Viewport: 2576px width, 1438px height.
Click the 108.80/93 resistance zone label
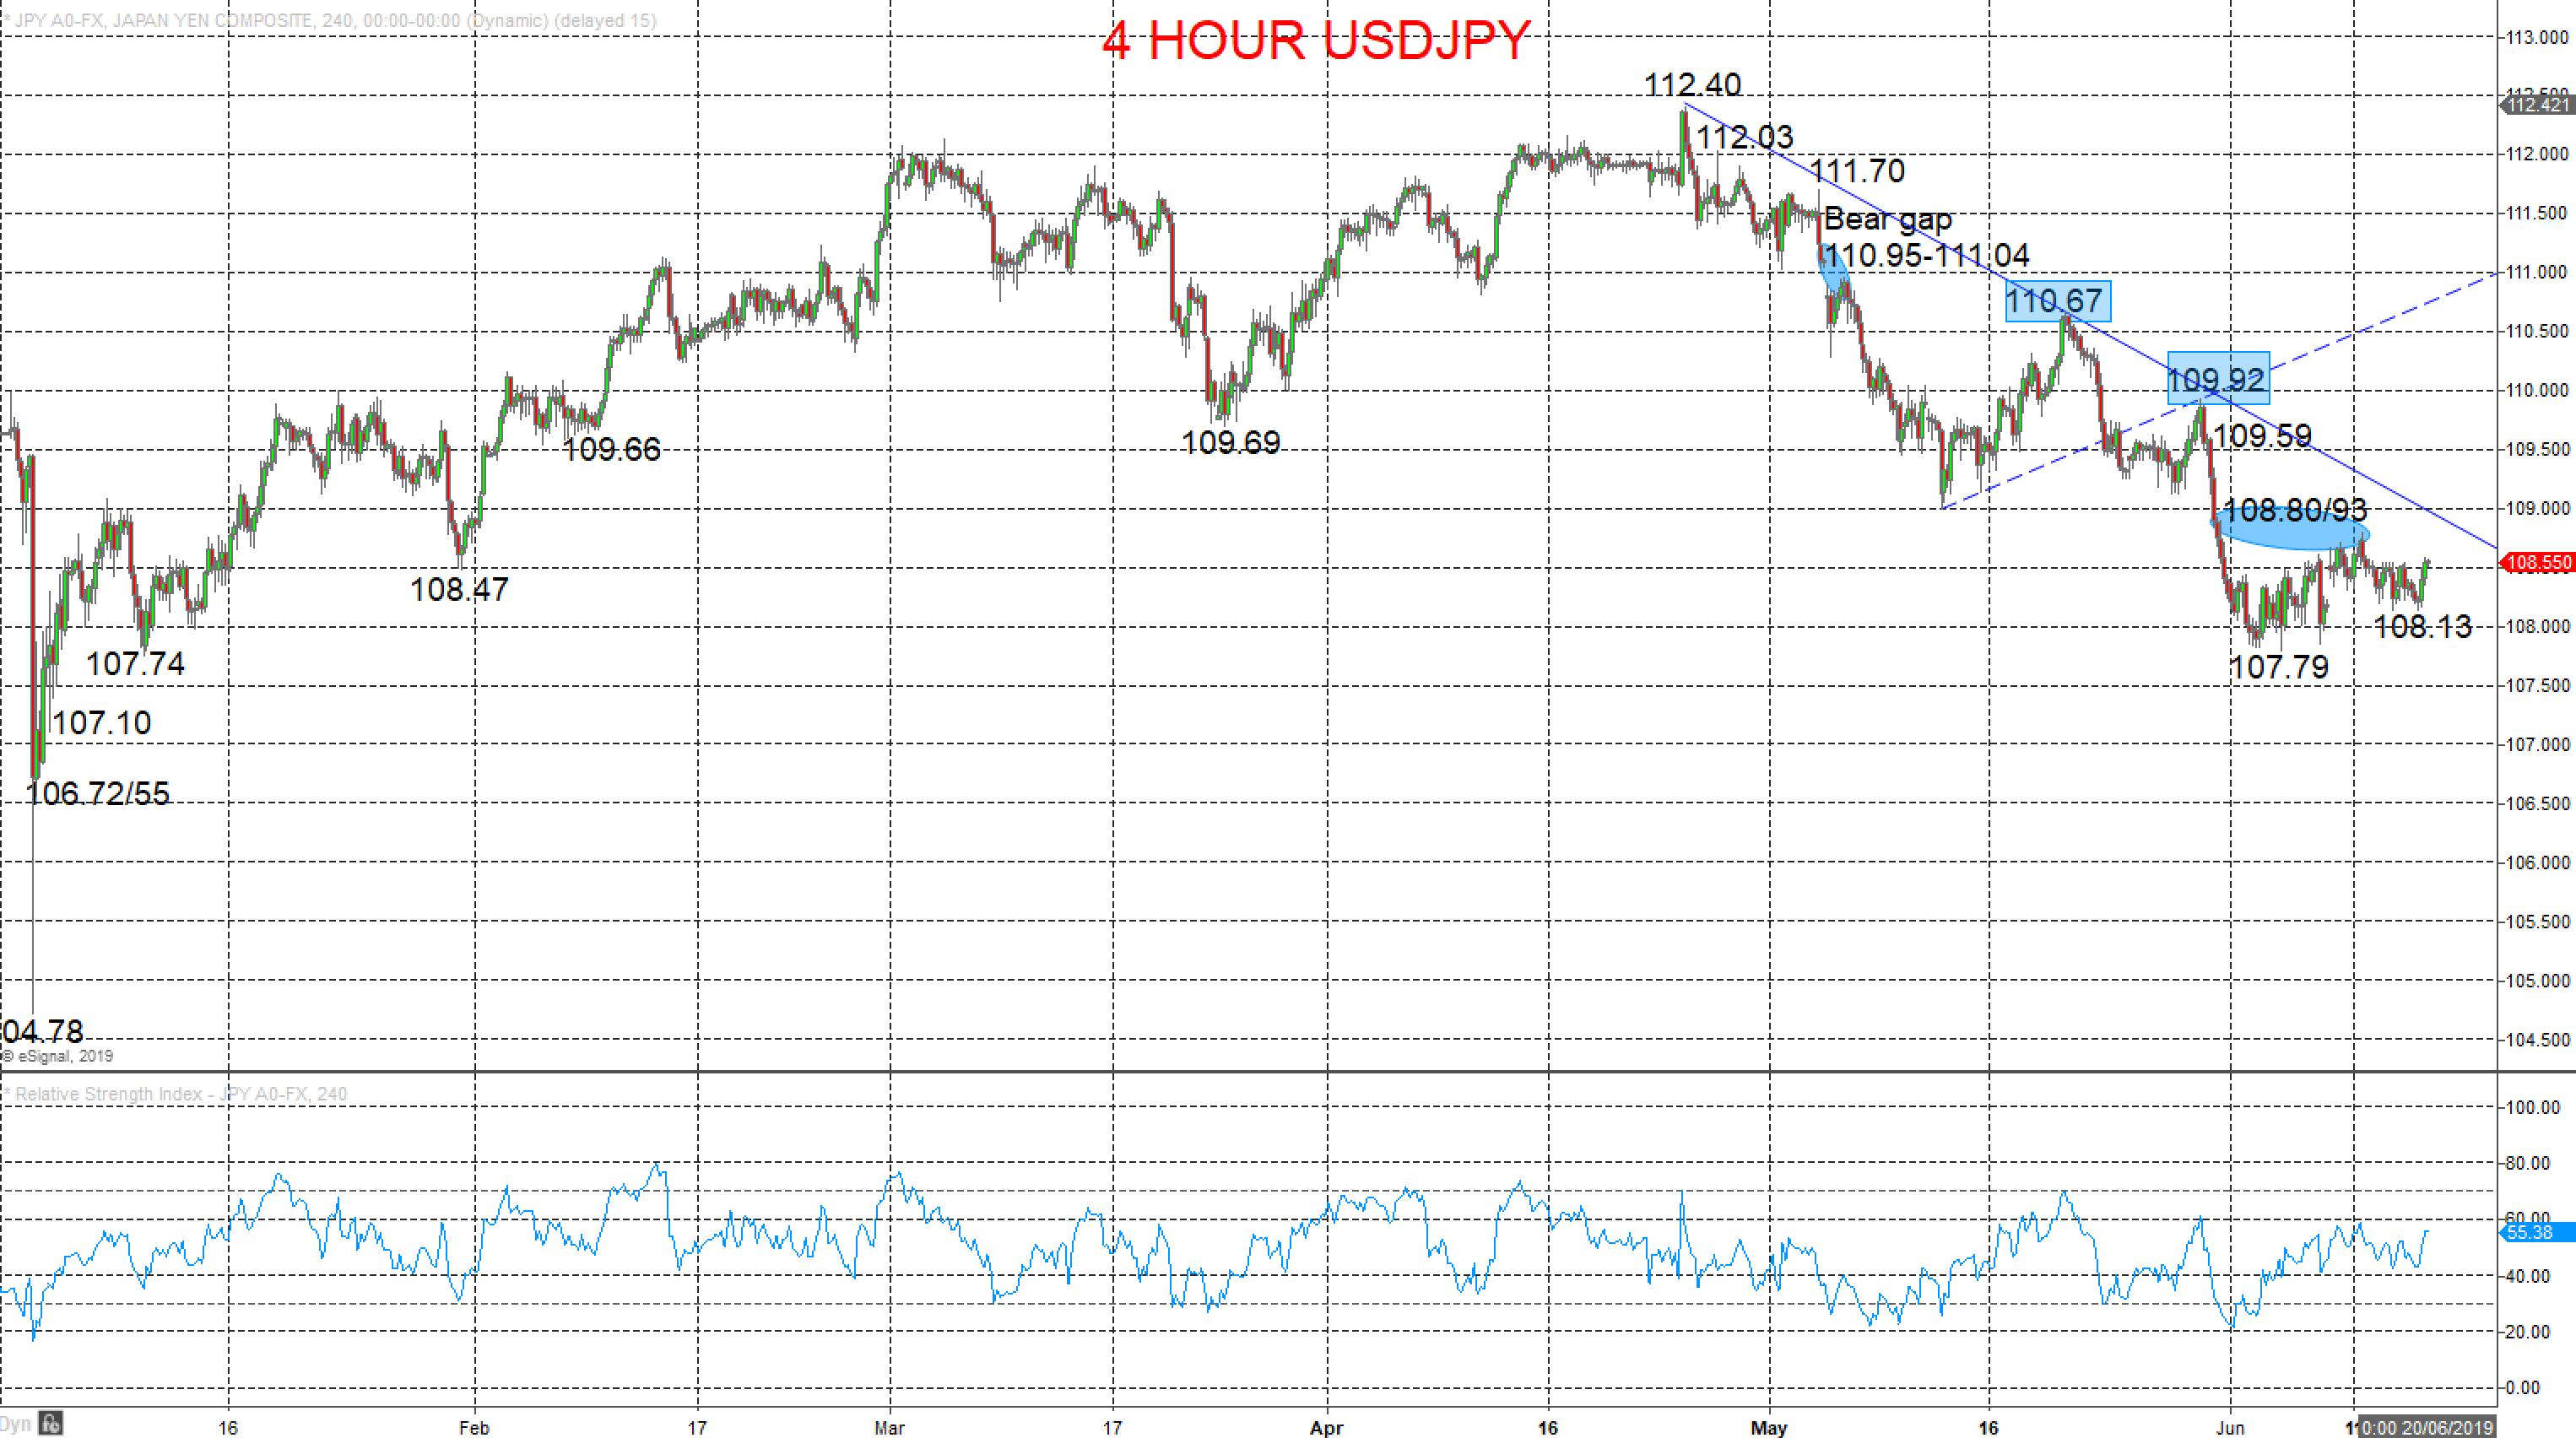[x=2295, y=511]
